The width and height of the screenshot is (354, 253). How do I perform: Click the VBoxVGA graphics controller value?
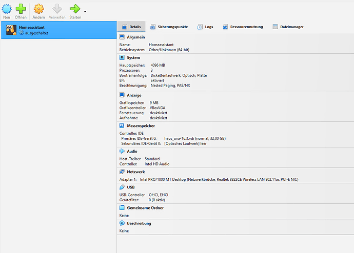[158, 108]
